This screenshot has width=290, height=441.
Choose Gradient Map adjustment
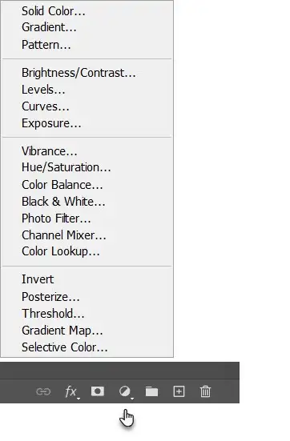(x=62, y=331)
